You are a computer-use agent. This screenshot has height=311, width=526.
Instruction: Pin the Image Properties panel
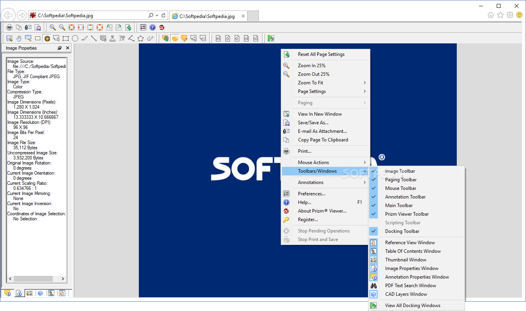[59, 48]
